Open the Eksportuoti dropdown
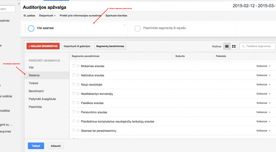 pos(47,15)
